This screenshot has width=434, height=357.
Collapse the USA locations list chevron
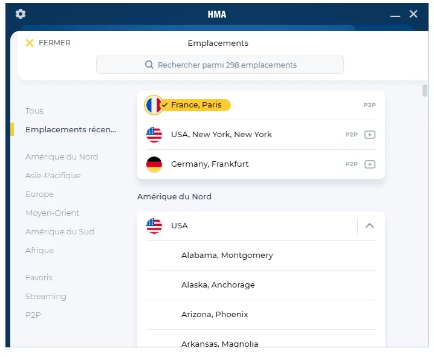(369, 226)
